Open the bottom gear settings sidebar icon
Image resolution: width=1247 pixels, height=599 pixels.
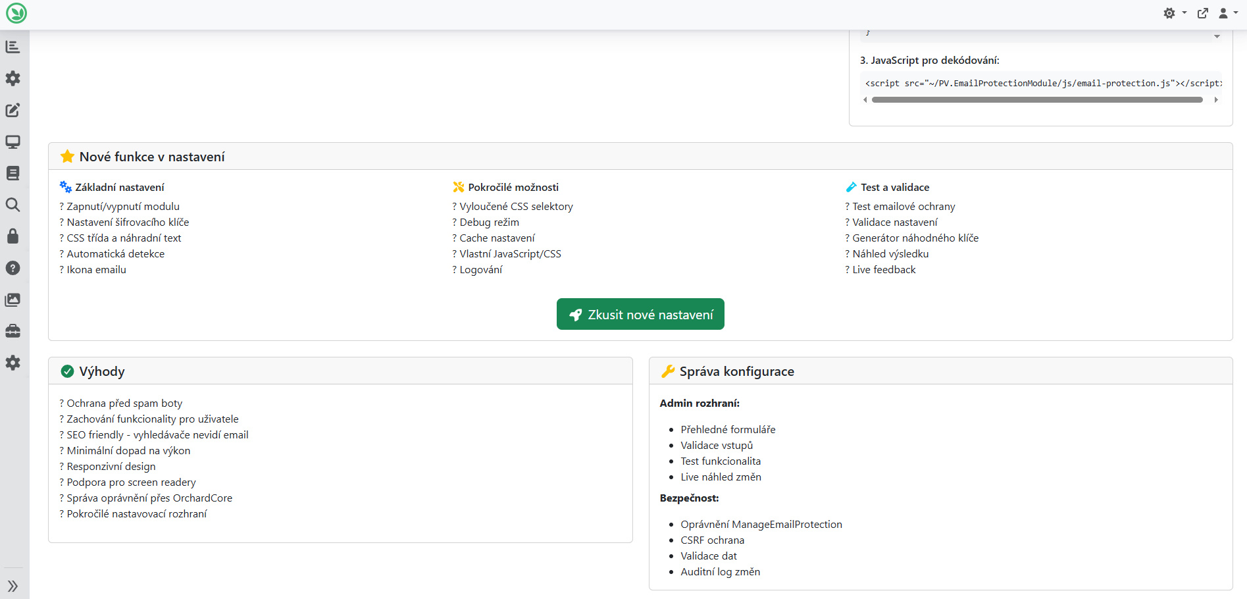coord(13,363)
